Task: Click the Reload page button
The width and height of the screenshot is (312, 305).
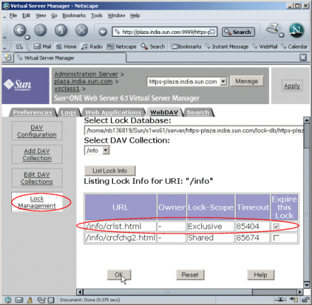Action: 61,30
